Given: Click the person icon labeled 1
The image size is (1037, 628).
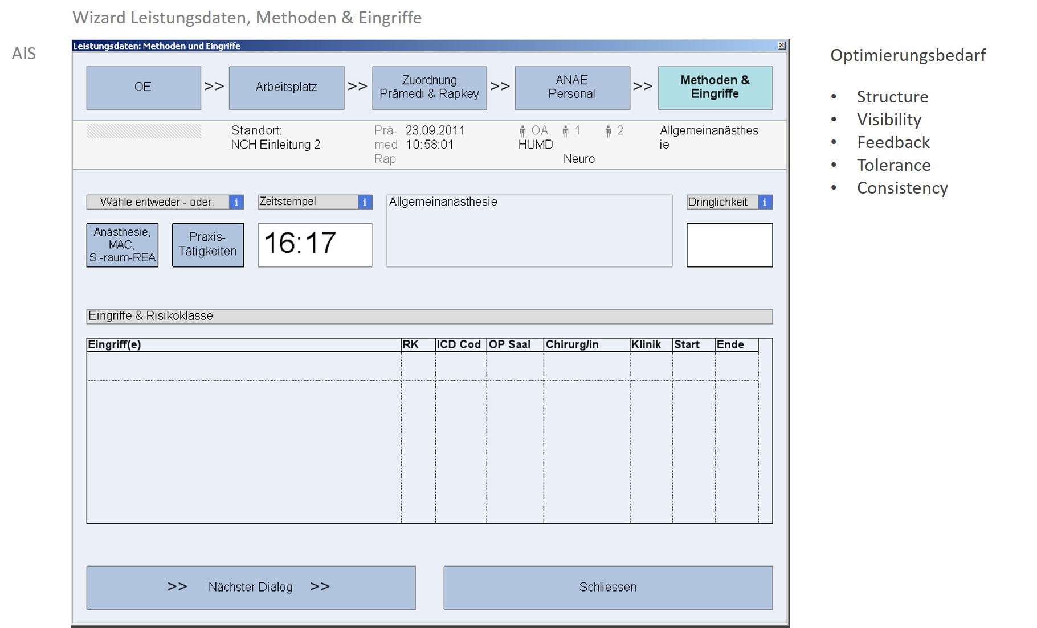Looking at the screenshot, I should coord(565,132).
